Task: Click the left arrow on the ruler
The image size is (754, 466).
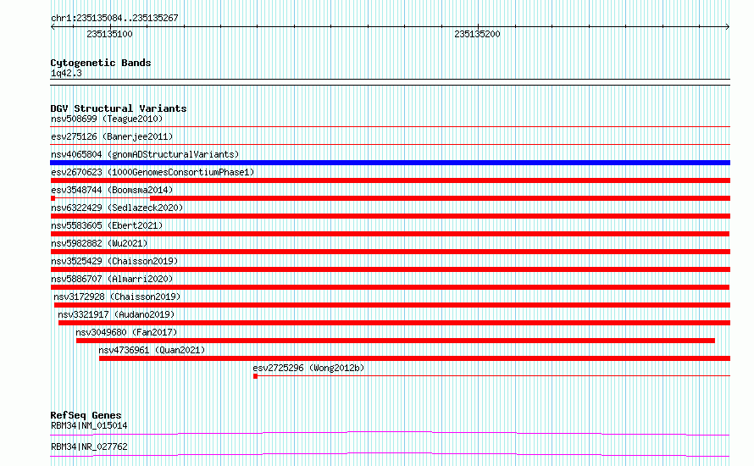Action: [x=53, y=27]
